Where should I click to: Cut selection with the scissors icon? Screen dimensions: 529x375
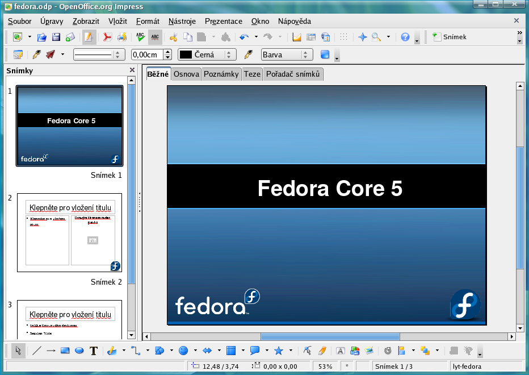pyautogui.click(x=174, y=37)
